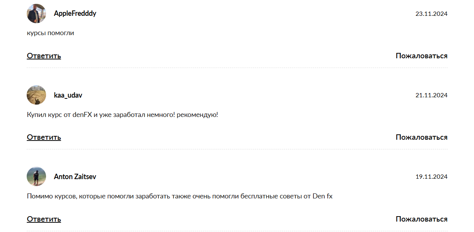The width and height of the screenshot is (474, 232).
Task: Reply to Anton Zaitsev's comment via Ответить
Action: tap(44, 219)
